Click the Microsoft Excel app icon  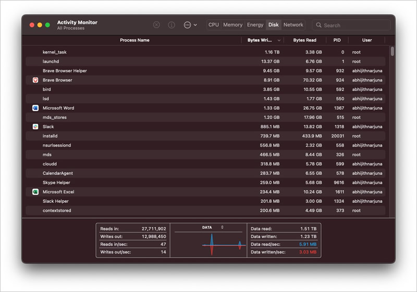point(35,192)
